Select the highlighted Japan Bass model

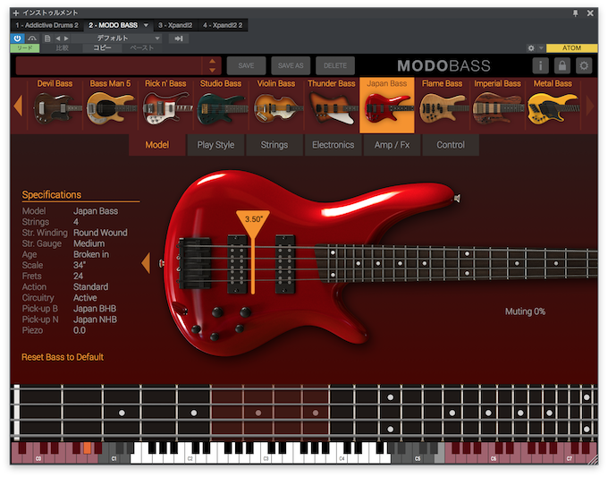387,105
